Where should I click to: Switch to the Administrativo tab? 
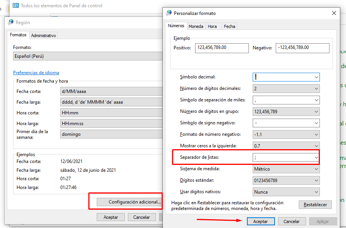(x=43, y=36)
